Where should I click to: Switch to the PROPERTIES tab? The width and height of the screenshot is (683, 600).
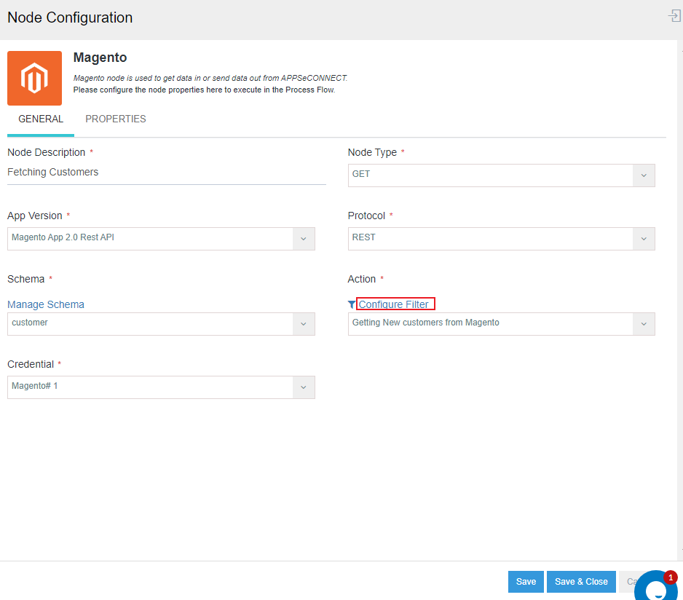click(116, 119)
